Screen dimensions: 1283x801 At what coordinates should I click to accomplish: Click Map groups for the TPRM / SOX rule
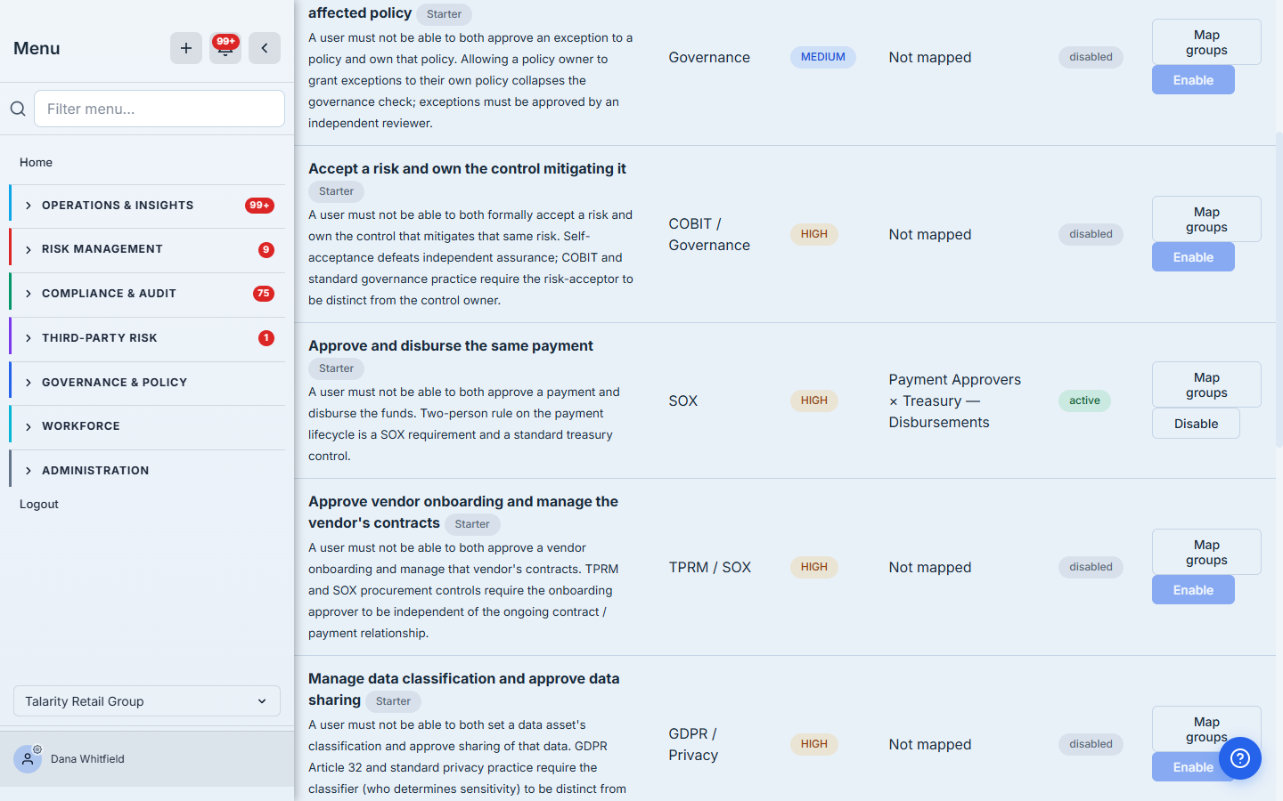point(1206,552)
